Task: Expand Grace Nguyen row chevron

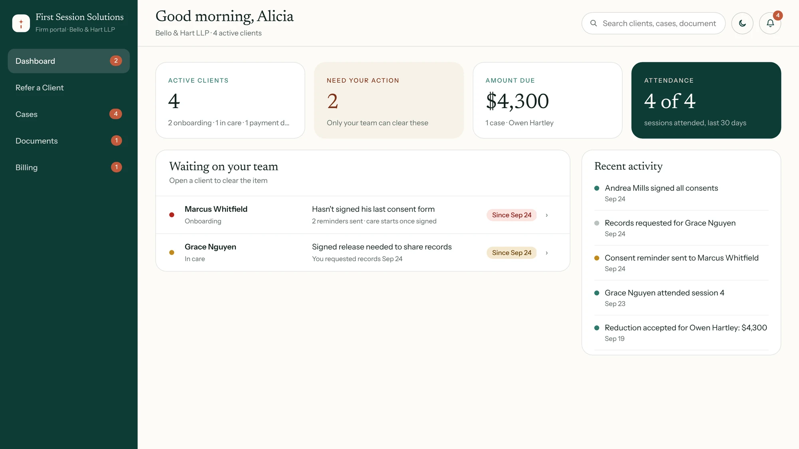Action: tap(547, 253)
